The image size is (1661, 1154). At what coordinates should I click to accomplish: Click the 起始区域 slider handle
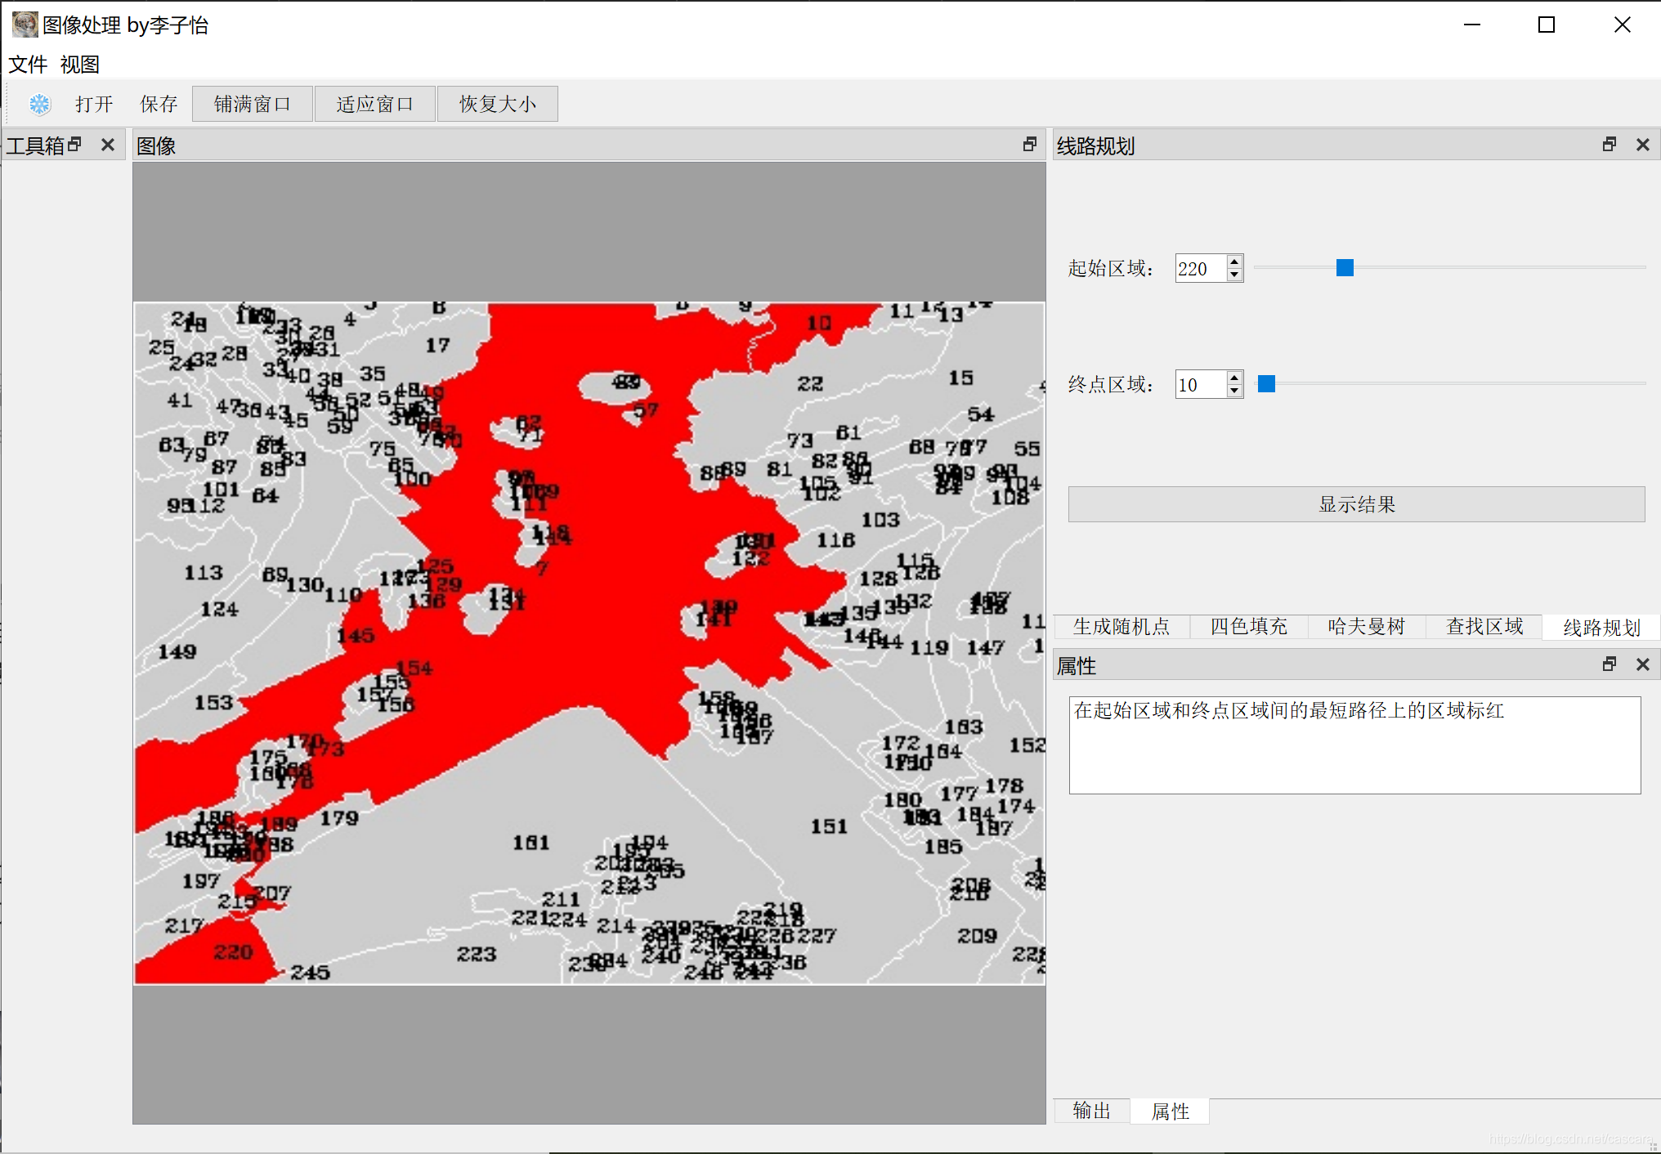click(x=1345, y=268)
